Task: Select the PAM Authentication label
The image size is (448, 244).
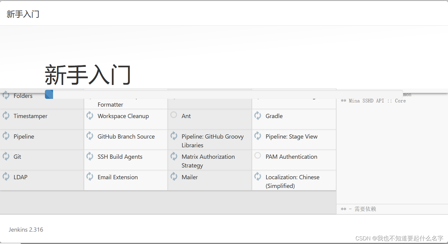Action: pos(291,157)
